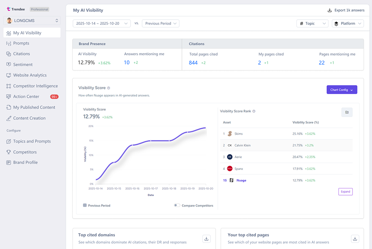
Task: Click the Visibility Score (%) column header
Action: [x=305, y=123]
